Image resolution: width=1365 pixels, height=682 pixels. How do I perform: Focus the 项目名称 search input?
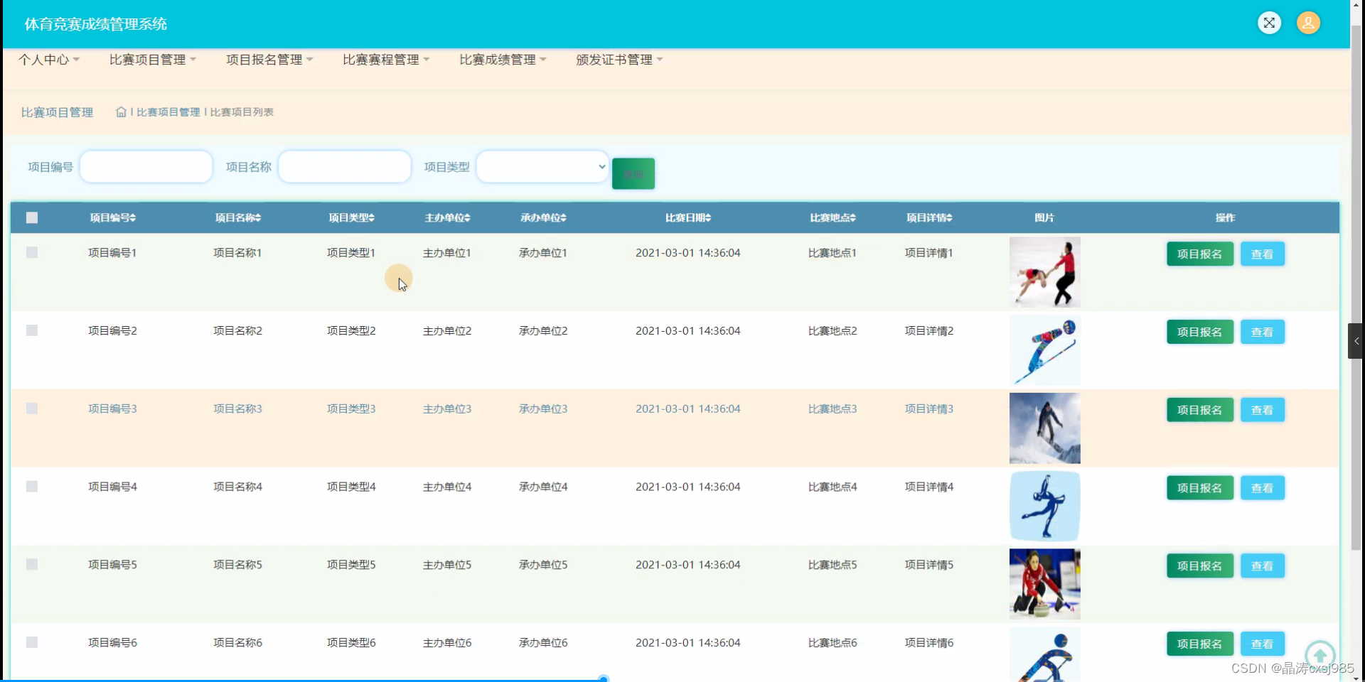click(x=345, y=167)
